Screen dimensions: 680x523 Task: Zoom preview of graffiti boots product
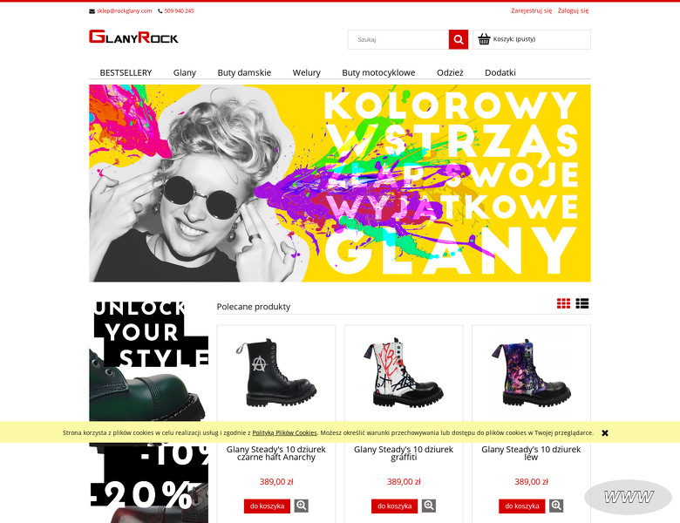[x=429, y=506]
